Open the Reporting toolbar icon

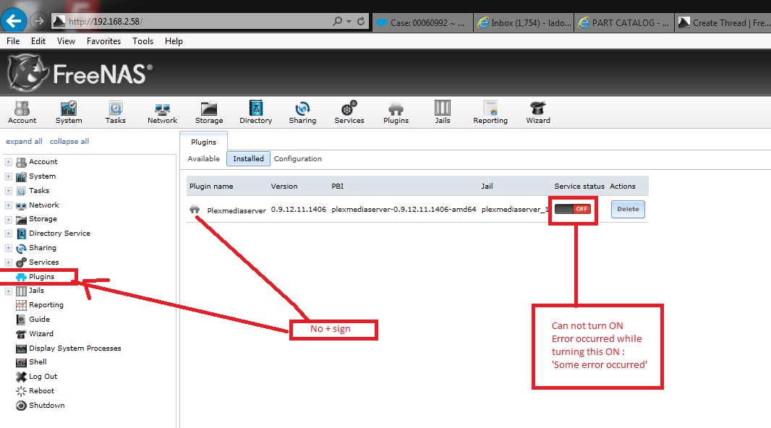490,113
